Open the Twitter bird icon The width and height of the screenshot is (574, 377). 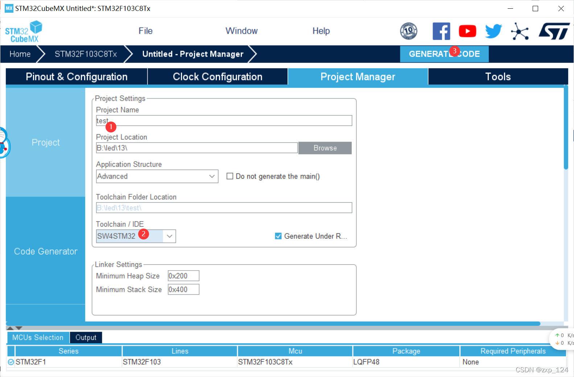point(494,31)
